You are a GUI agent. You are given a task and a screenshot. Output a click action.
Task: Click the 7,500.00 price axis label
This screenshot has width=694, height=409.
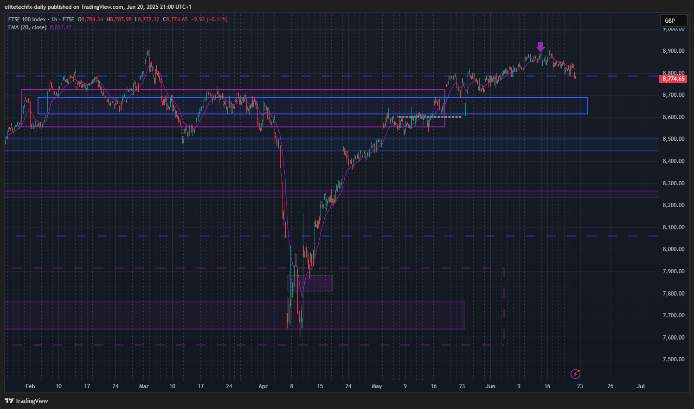[674, 359]
